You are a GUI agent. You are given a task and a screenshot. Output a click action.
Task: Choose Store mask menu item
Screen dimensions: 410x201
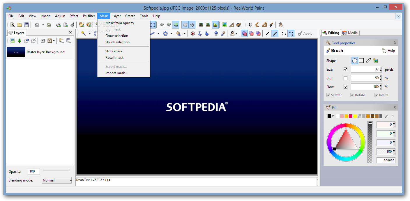pos(114,51)
